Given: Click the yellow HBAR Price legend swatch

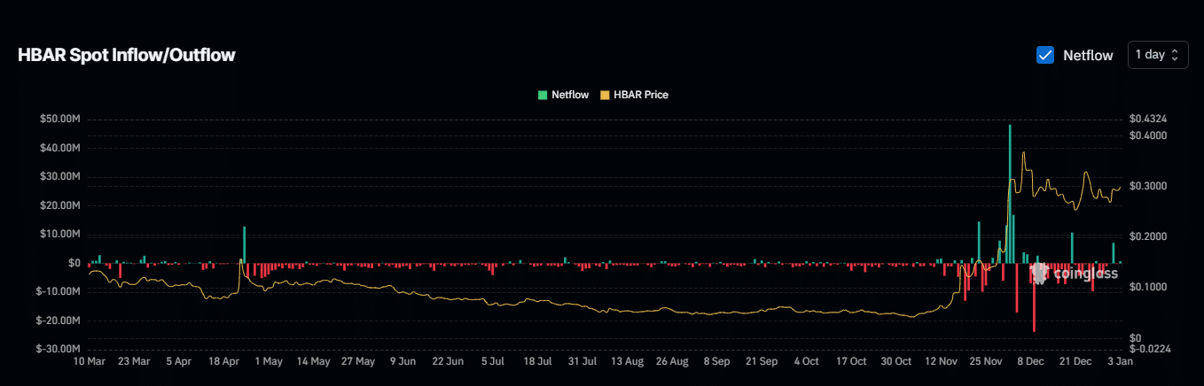Looking at the screenshot, I should pyautogui.click(x=606, y=95).
